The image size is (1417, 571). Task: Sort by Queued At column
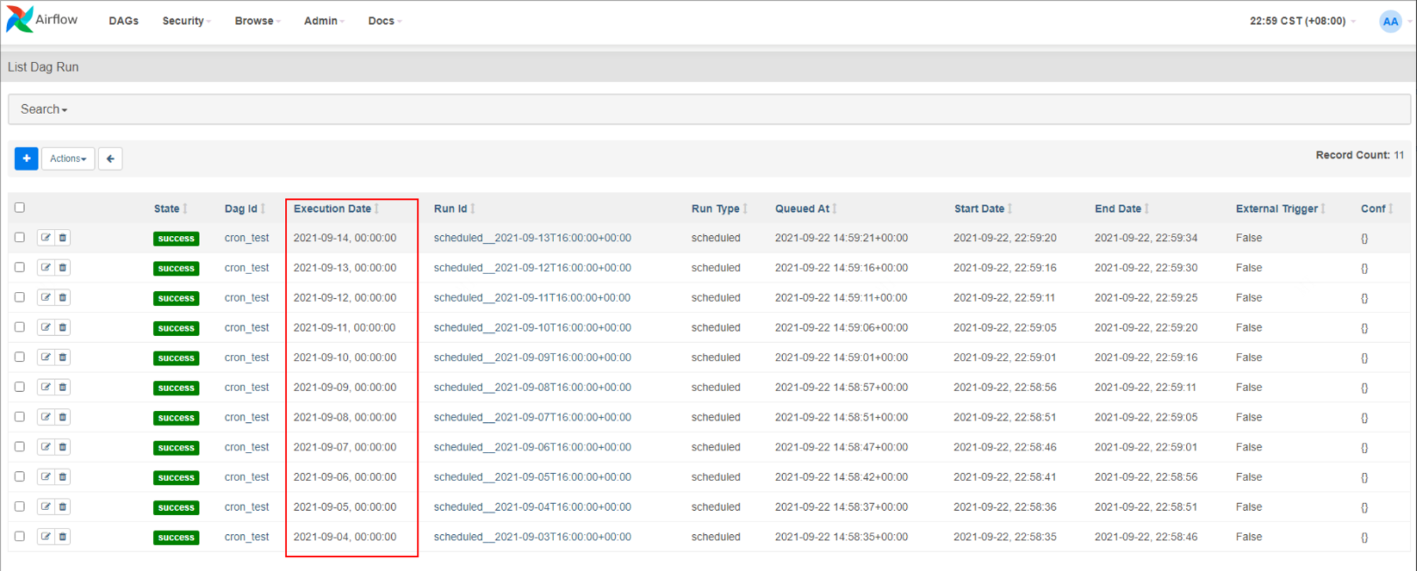806,208
